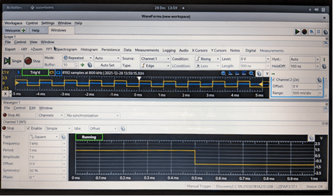The image size is (333, 196).
Task: Open the Workspace menu
Action: pos(13,23)
